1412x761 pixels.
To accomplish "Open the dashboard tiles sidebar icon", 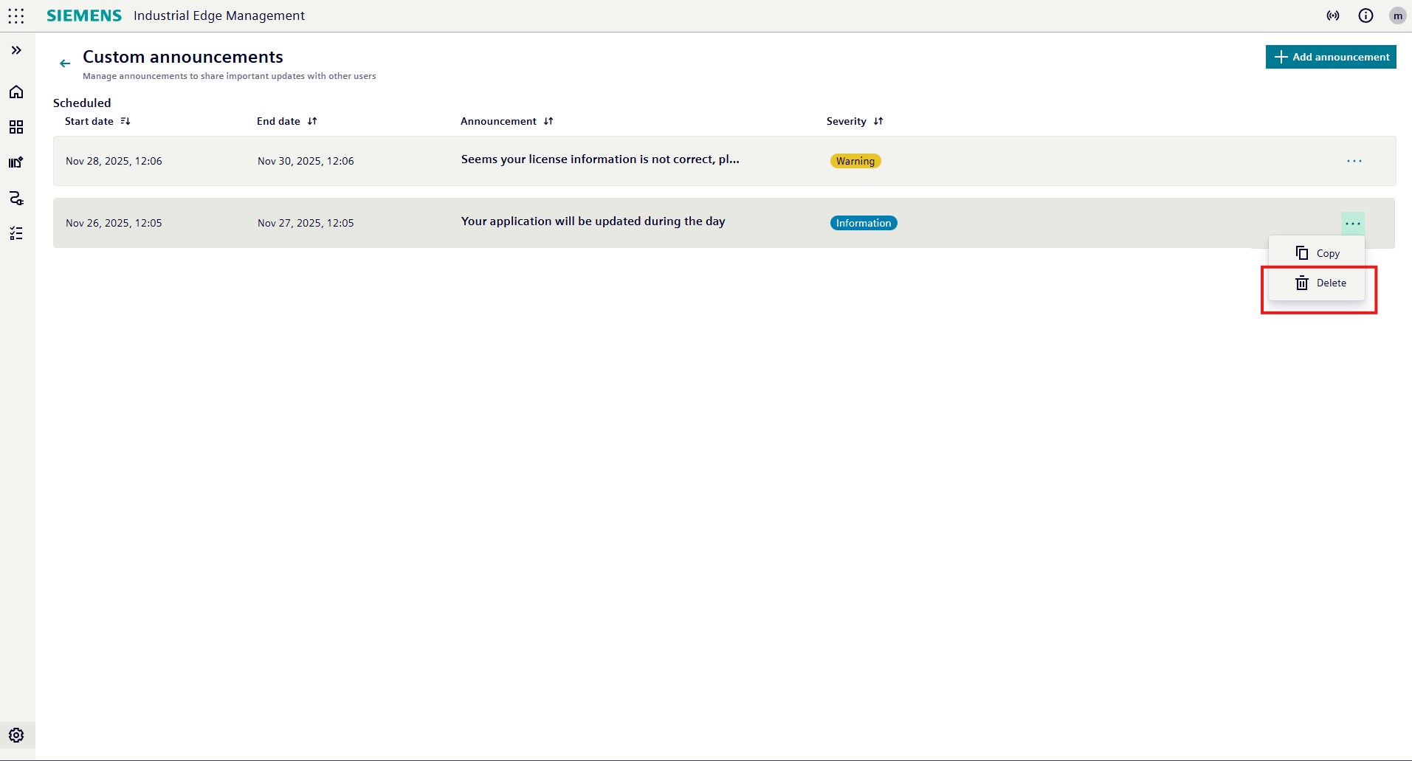I will [16, 127].
